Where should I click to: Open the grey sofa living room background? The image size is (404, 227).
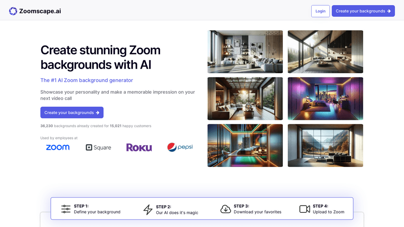click(x=245, y=52)
